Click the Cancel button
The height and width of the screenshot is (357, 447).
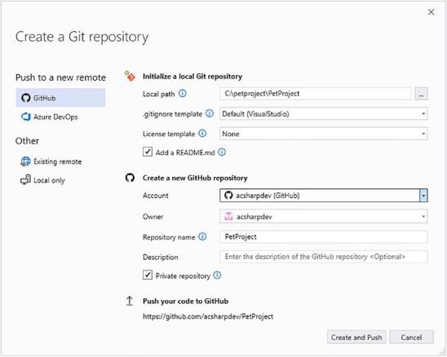411,337
